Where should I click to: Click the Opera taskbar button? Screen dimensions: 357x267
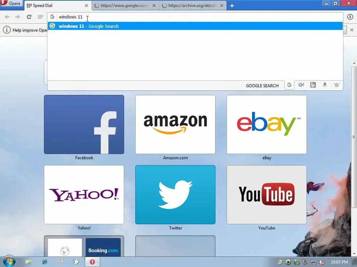pos(92,262)
